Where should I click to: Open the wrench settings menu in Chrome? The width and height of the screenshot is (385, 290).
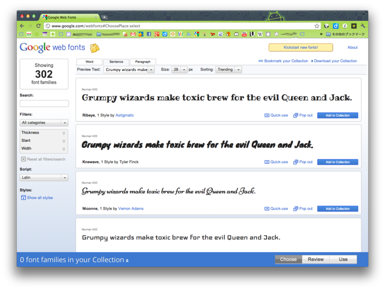pos(363,26)
